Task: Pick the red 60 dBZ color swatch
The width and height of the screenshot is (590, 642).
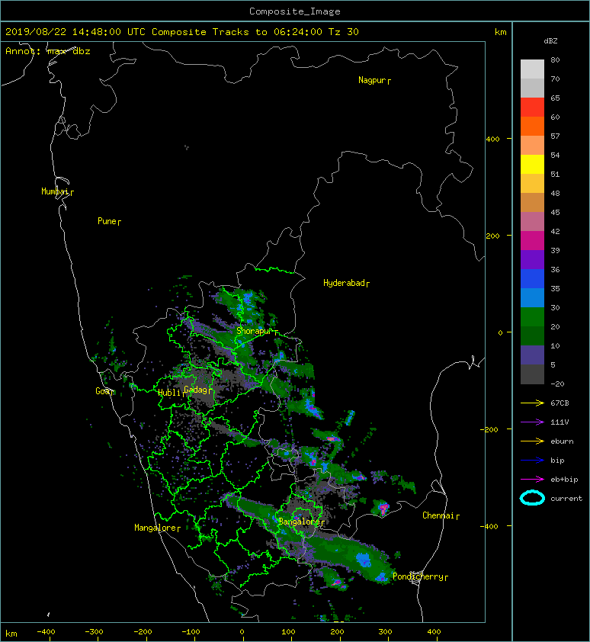Action: click(x=532, y=107)
